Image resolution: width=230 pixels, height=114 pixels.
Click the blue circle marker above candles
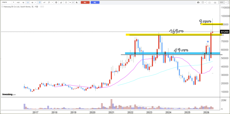pos(208,42)
